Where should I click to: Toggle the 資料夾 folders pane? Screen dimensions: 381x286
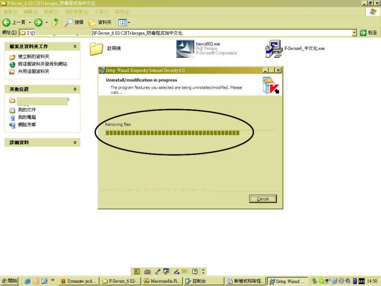coord(100,22)
